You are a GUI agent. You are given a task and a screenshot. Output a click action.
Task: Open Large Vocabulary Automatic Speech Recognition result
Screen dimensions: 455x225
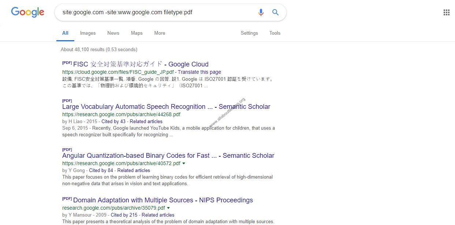pos(166,107)
